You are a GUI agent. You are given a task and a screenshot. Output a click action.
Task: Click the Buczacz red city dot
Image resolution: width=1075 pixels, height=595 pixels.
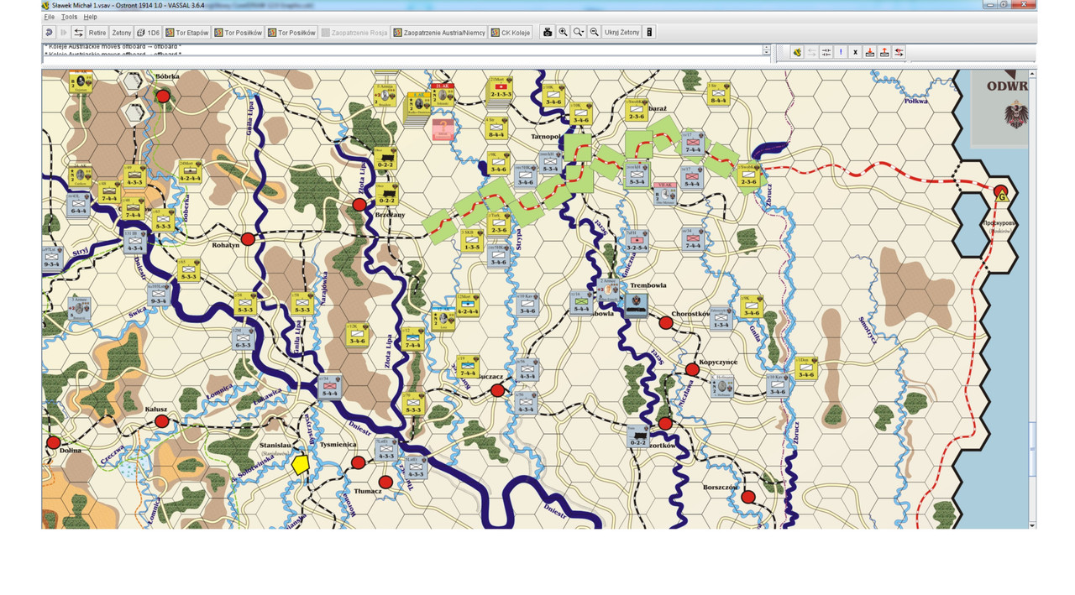click(x=497, y=390)
